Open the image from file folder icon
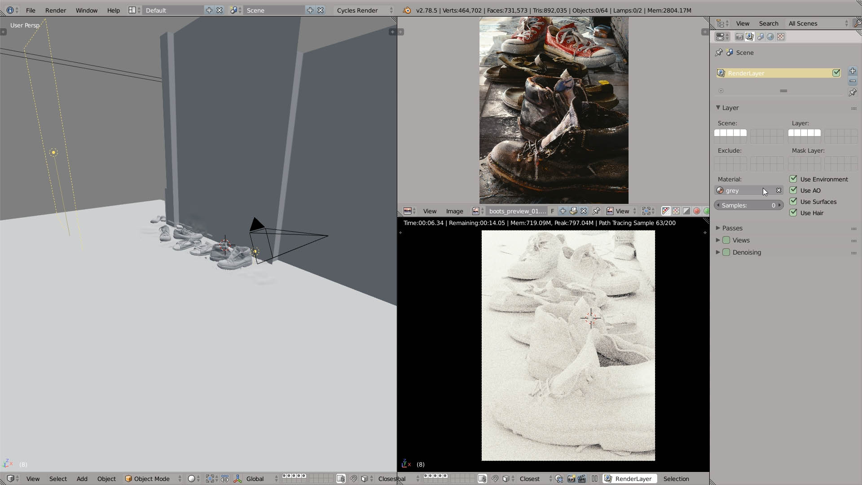This screenshot has width=862, height=485. point(573,211)
